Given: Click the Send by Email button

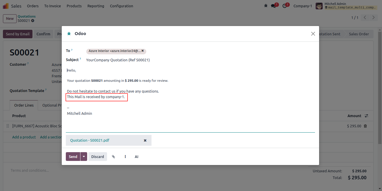Looking at the screenshot, I should coord(18,34).
